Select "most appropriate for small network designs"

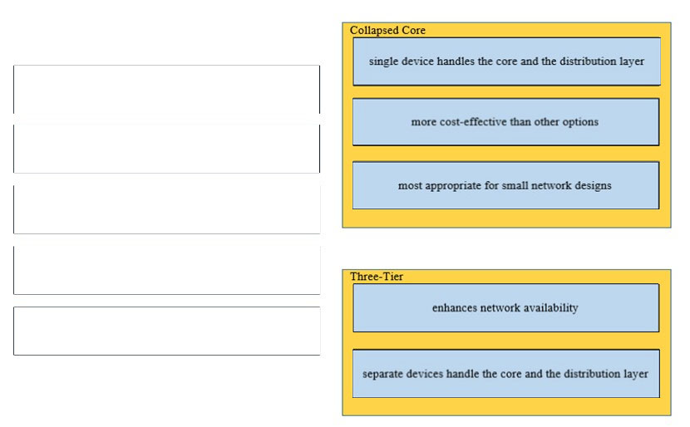(505, 185)
